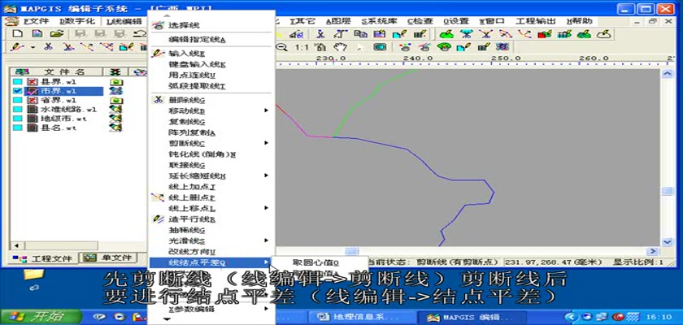683x325 pixels.
Task: Toggle the checkbox for 省界.wl
Action: pos(17,100)
